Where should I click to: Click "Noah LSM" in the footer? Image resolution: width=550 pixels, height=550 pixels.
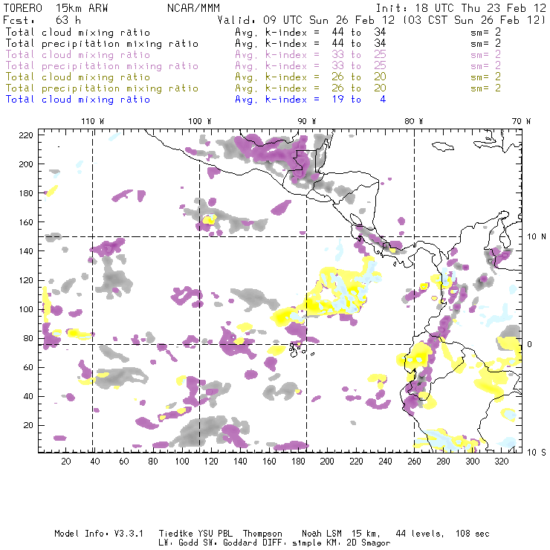point(321,534)
